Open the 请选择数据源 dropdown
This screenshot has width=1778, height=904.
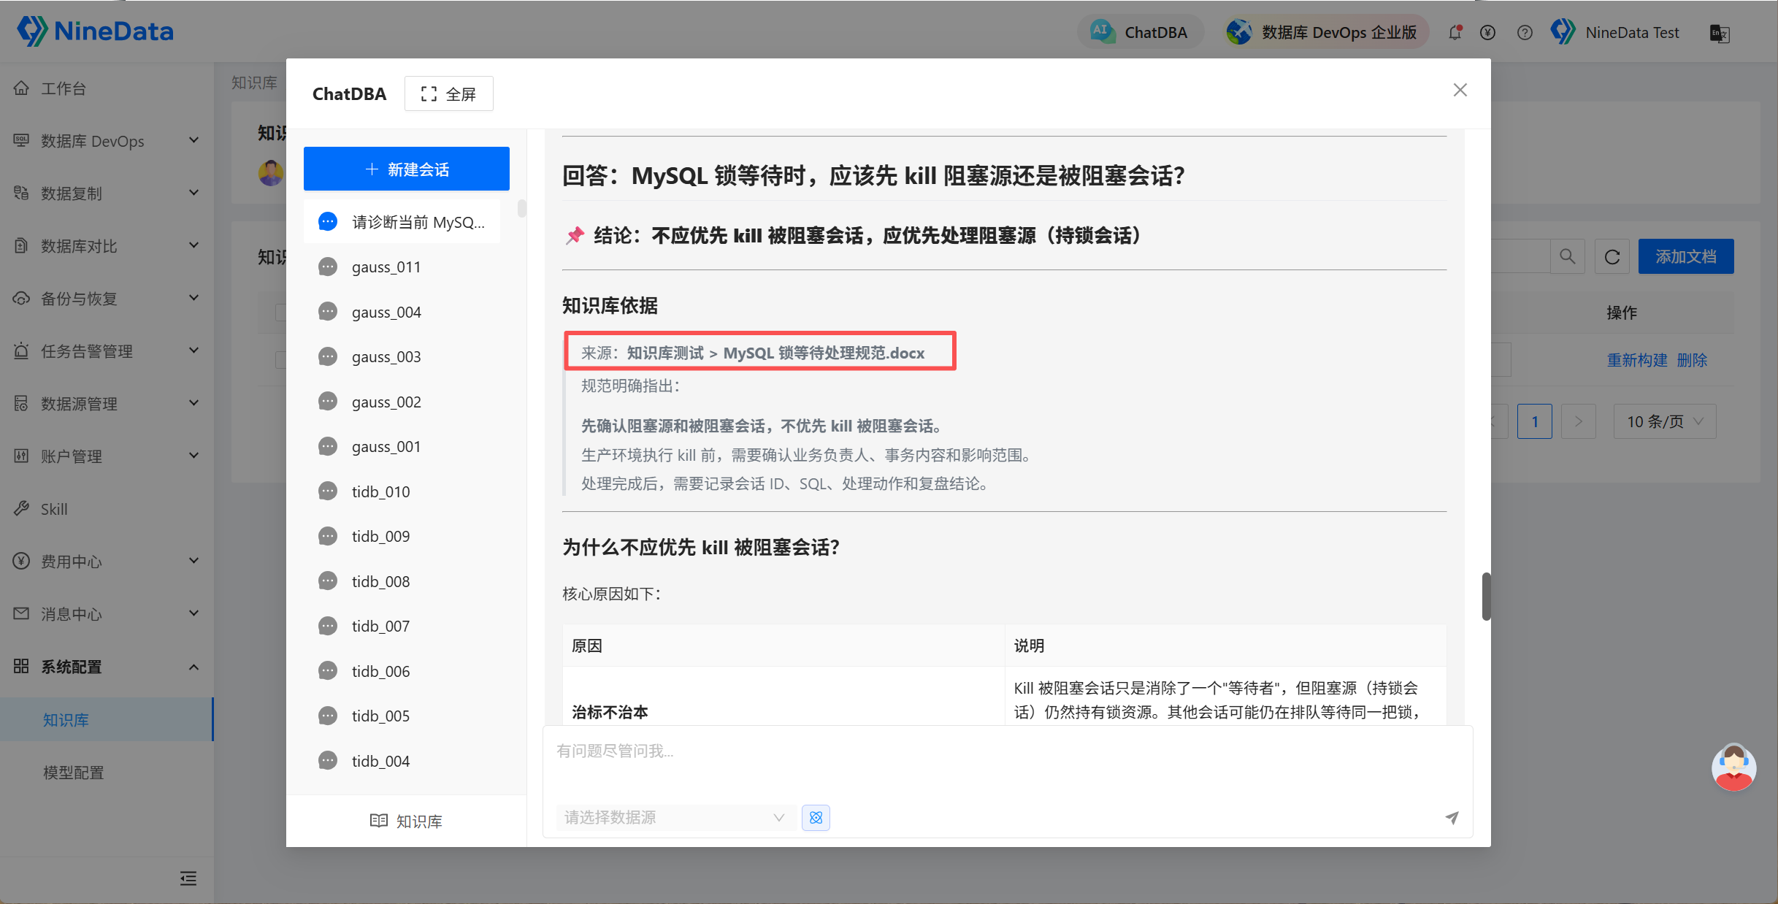click(x=675, y=817)
